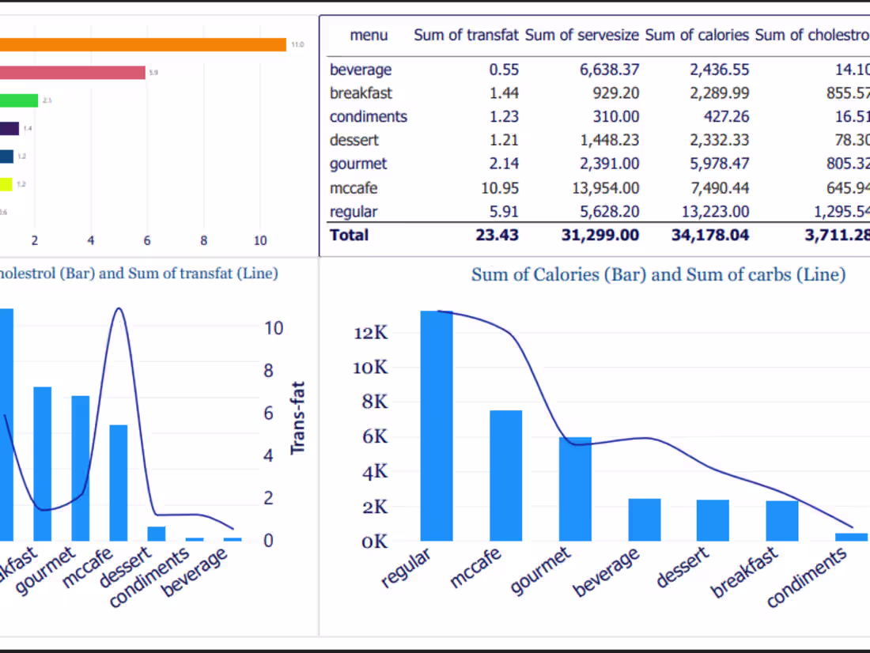The image size is (870, 653).
Task: Click the "12K" label on the Calories axis
Action: (x=371, y=333)
